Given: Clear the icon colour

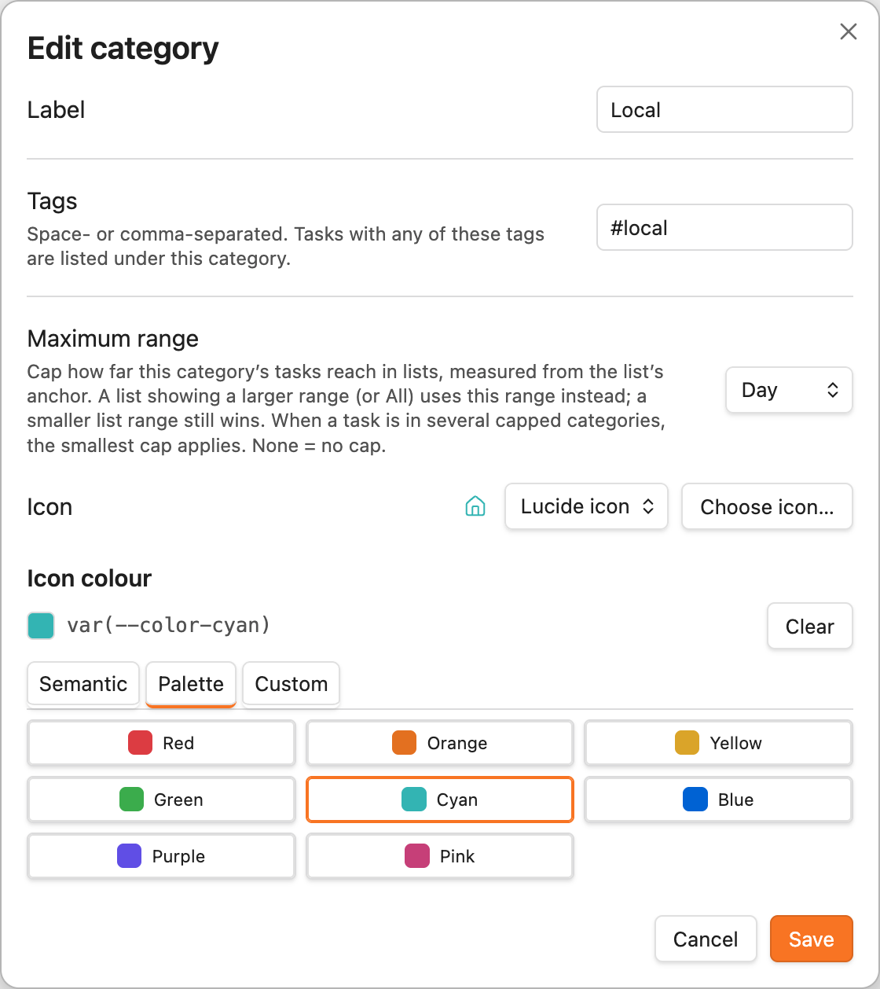Looking at the screenshot, I should coord(810,627).
